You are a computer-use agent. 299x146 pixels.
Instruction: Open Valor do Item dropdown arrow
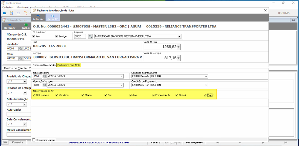[x=178, y=47]
